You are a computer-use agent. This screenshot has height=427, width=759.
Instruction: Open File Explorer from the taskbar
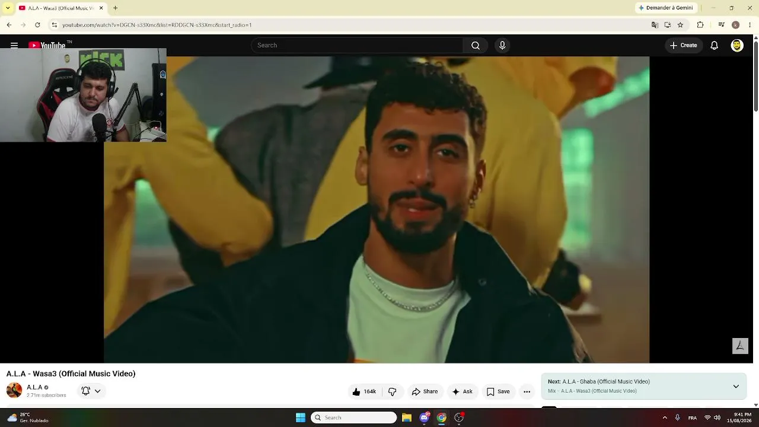coord(407,418)
